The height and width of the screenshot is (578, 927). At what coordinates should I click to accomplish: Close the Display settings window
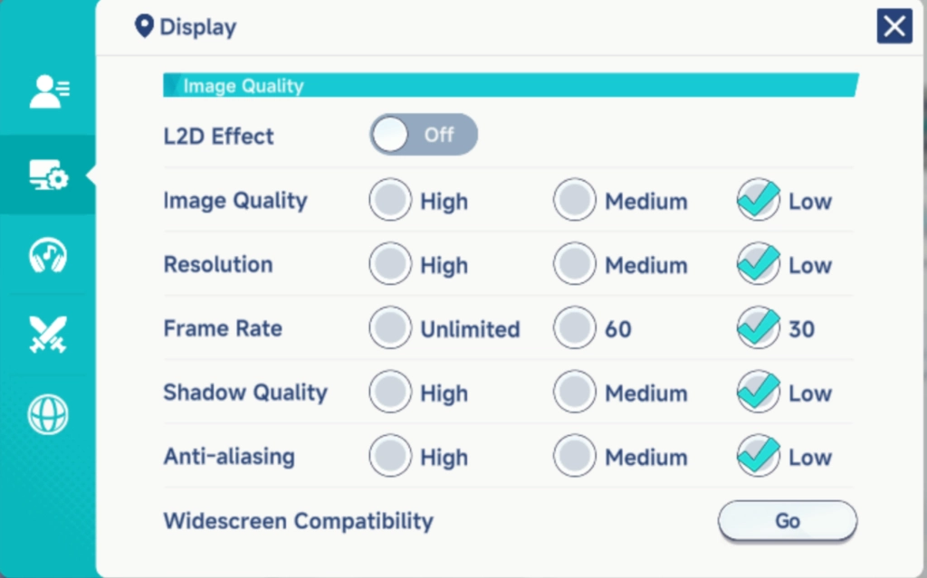(894, 26)
